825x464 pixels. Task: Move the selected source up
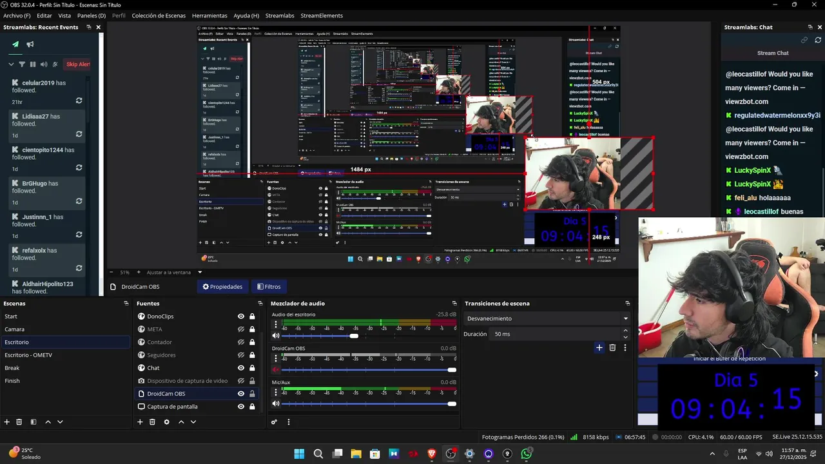tap(181, 422)
